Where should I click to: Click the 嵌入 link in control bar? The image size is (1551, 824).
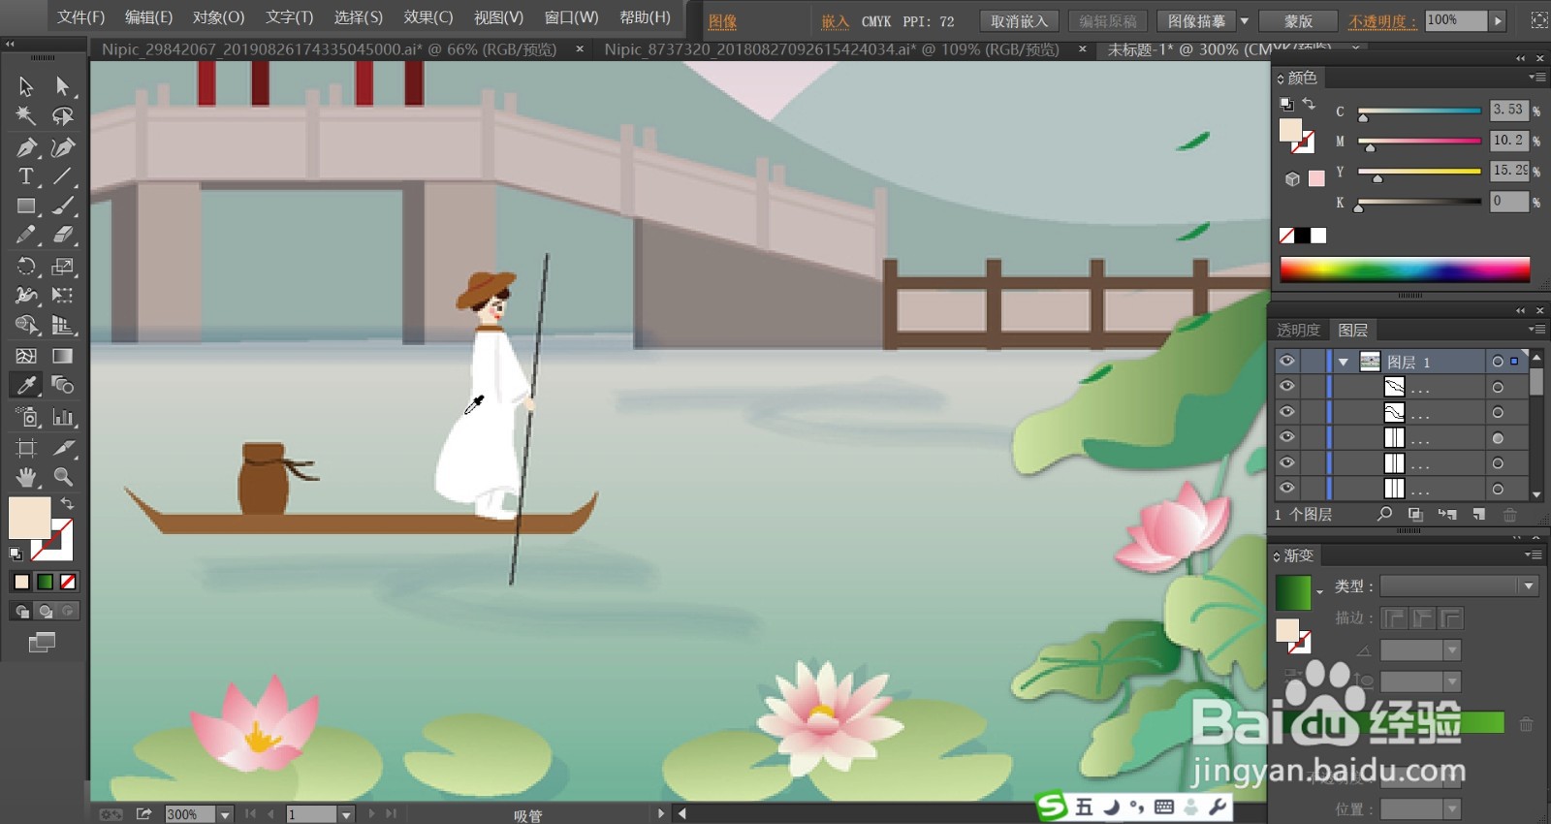click(x=835, y=21)
